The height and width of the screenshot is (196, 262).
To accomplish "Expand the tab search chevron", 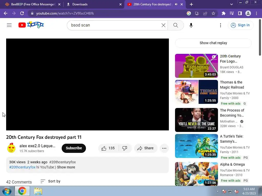I will point(231,4).
